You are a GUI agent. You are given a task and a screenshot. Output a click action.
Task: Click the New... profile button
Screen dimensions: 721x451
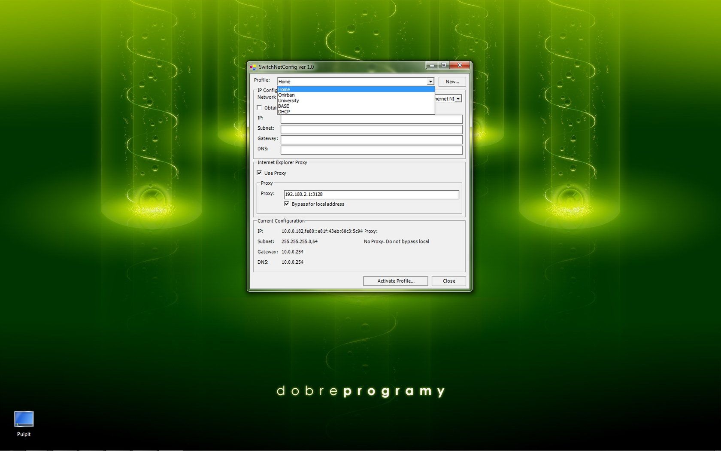[452, 82]
